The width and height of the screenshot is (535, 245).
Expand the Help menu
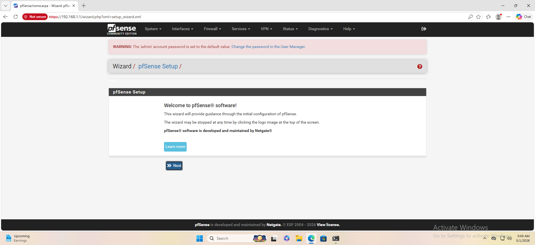tap(349, 29)
